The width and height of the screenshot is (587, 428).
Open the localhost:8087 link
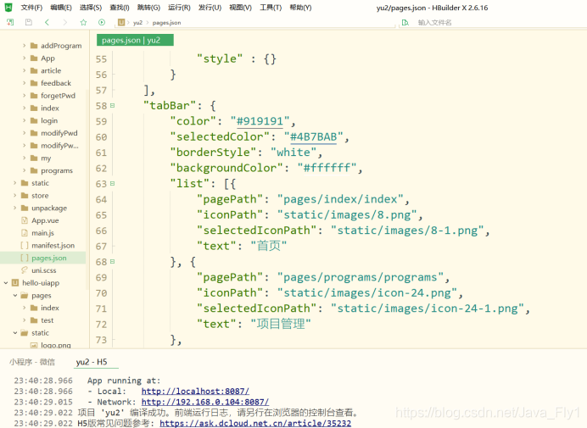[195, 392]
